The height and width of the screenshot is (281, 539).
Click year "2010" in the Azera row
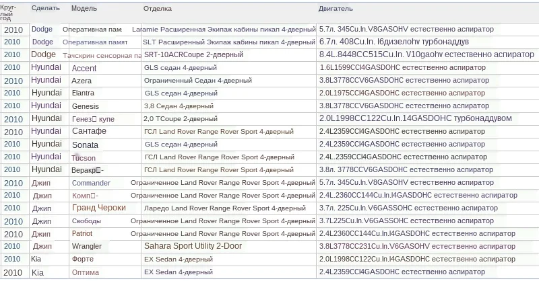(13, 81)
